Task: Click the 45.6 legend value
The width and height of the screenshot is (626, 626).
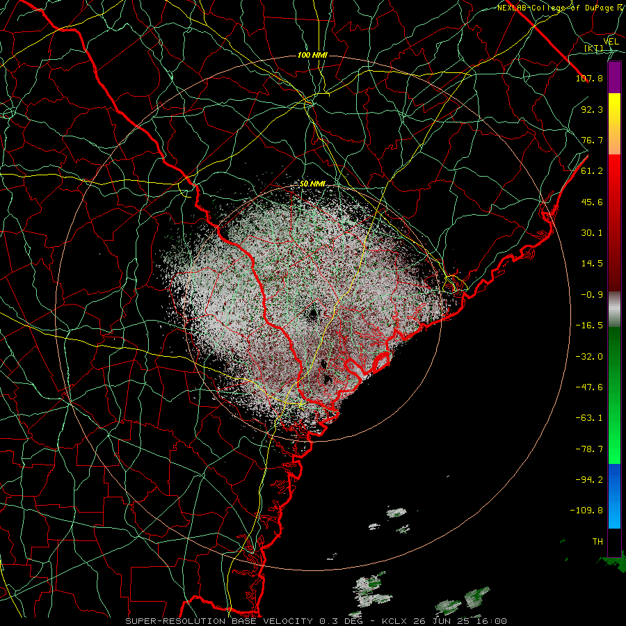Action: point(592,202)
